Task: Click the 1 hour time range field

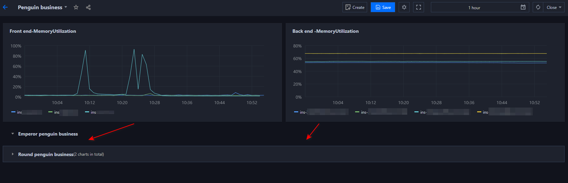Action: click(474, 8)
